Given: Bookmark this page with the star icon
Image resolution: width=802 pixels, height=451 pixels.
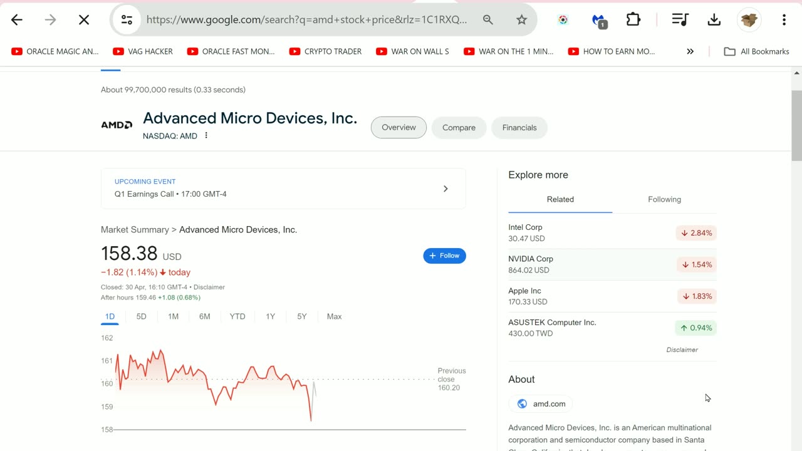Looking at the screenshot, I should 521,20.
